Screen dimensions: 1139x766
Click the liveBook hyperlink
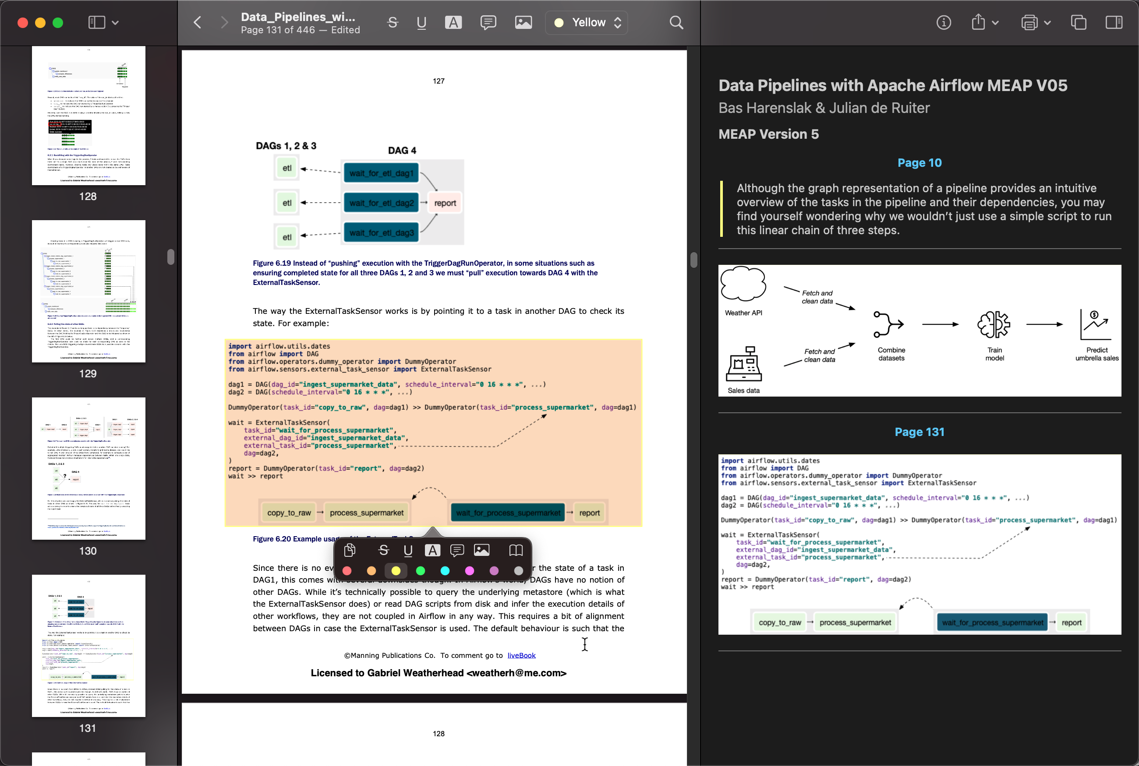click(x=521, y=654)
